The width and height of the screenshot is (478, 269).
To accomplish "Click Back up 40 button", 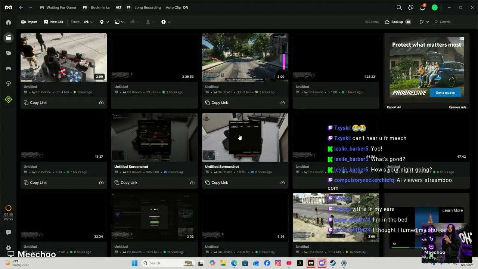I will tap(398, 22).
